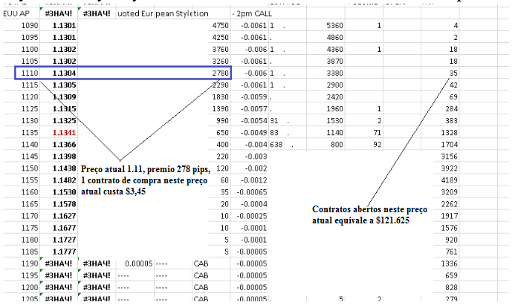Viewport: 515px width, 305px height.
Task: Click strike cell 1110 in highlighted row
Action: (x=28, y=73)
